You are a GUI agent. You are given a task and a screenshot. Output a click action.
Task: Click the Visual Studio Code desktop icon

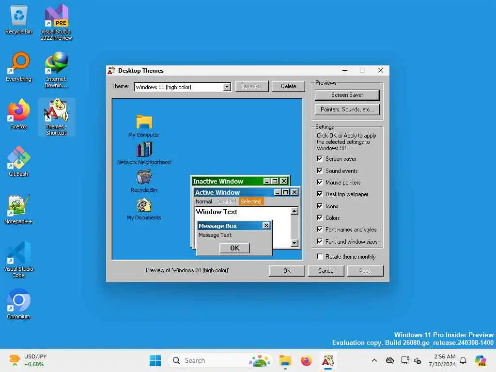click(x=19, y=260)
